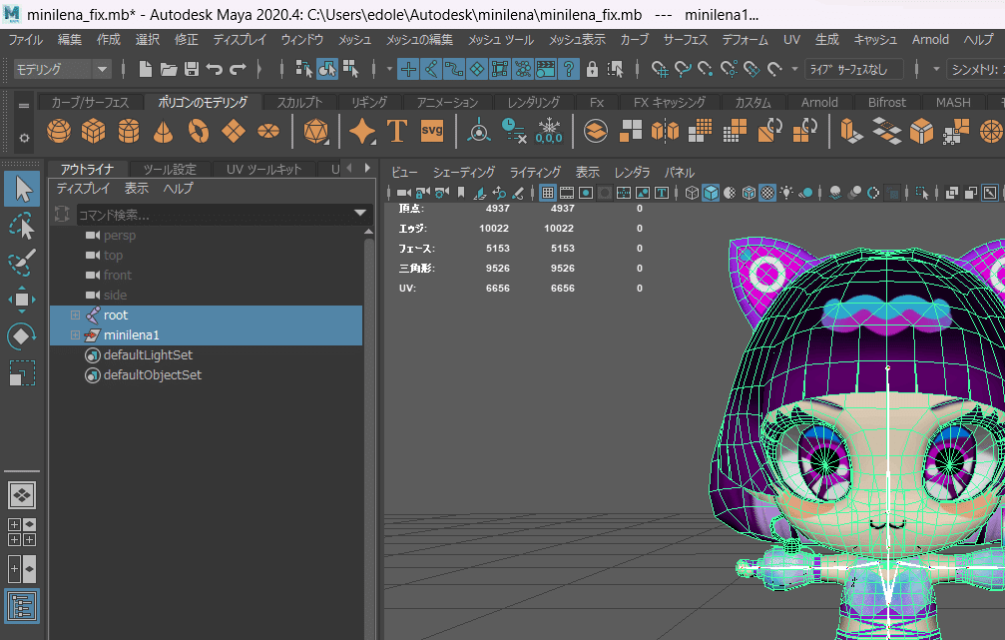Switch to the four view layout

pyautogui.click(x=22, y=532)
